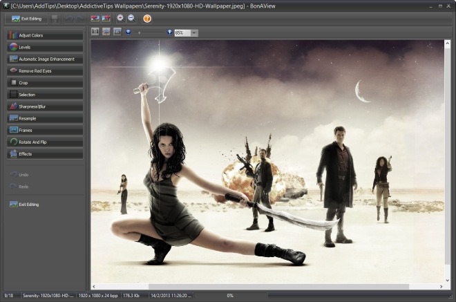The height and width of the screenshot is (302, 456).
Task: Click the 176.3 Kb file size status entry
Action: pyautogui.click(x=131, y=296)
